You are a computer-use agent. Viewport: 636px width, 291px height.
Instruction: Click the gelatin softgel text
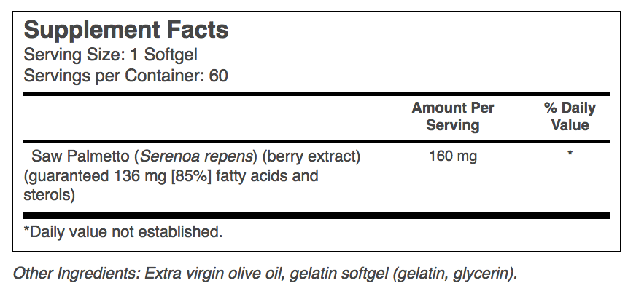coord(339,274)
